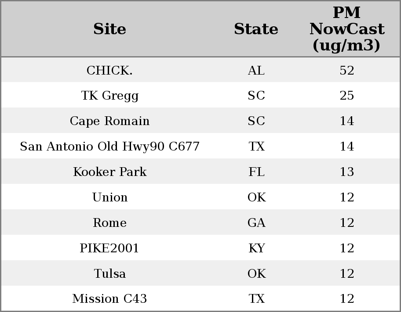Click the Site column header
Screen dimensions: 401x312
pyautogui.click(x=109, y=29)
